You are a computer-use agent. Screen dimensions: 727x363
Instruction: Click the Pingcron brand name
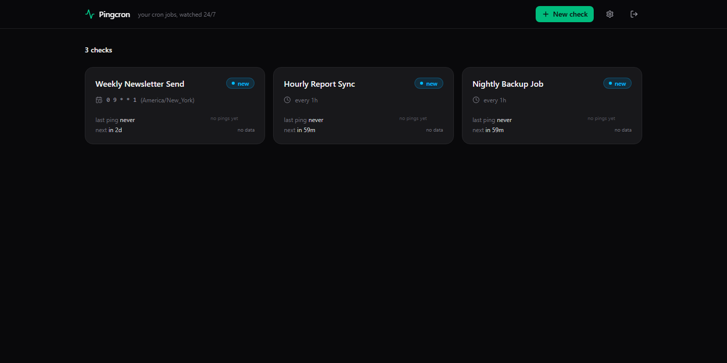(x=115, y=15)
